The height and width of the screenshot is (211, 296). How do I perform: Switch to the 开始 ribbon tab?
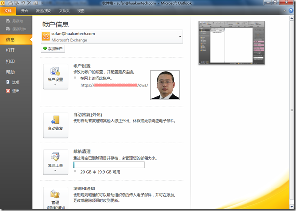[x=25, y=11]
